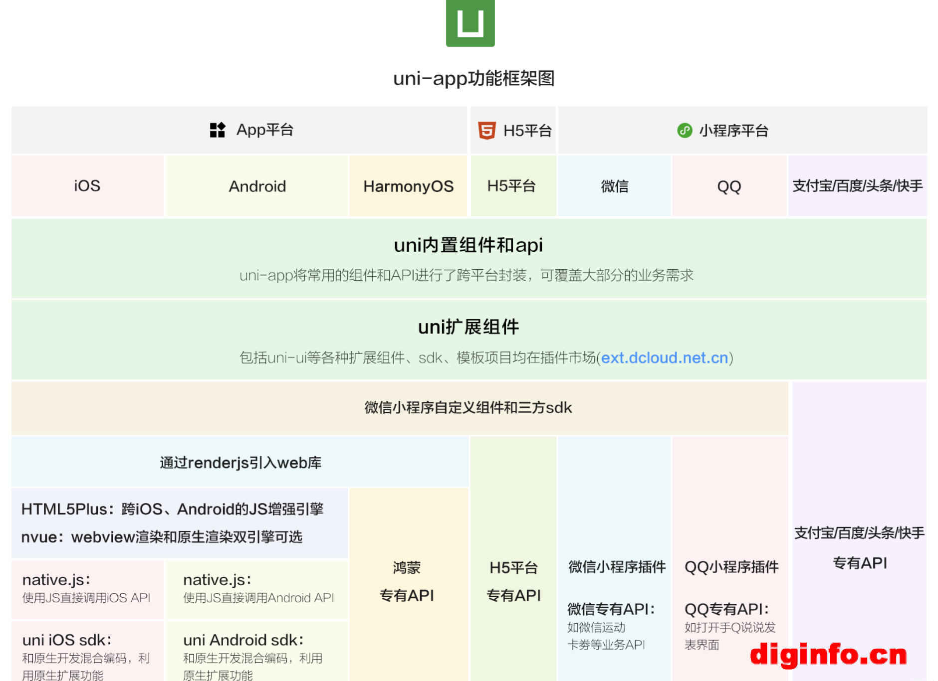Click the HarmonyOS platform cell
This screenshot has width=938, height=681.
tap(408, 186)
